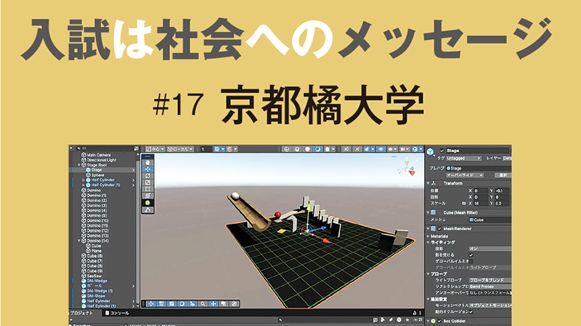Click the Inspector object cube icon
581x326 pixels.
431,152
